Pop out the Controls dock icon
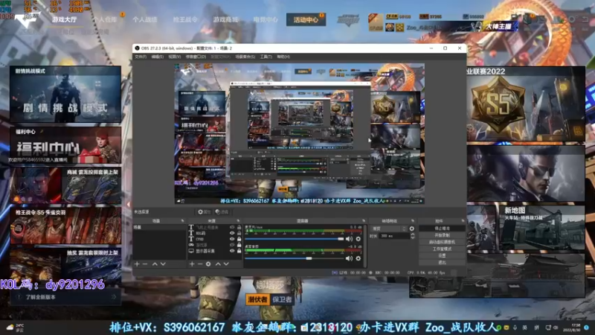This screenshot has width=595, height=335. tap(463, 220)
